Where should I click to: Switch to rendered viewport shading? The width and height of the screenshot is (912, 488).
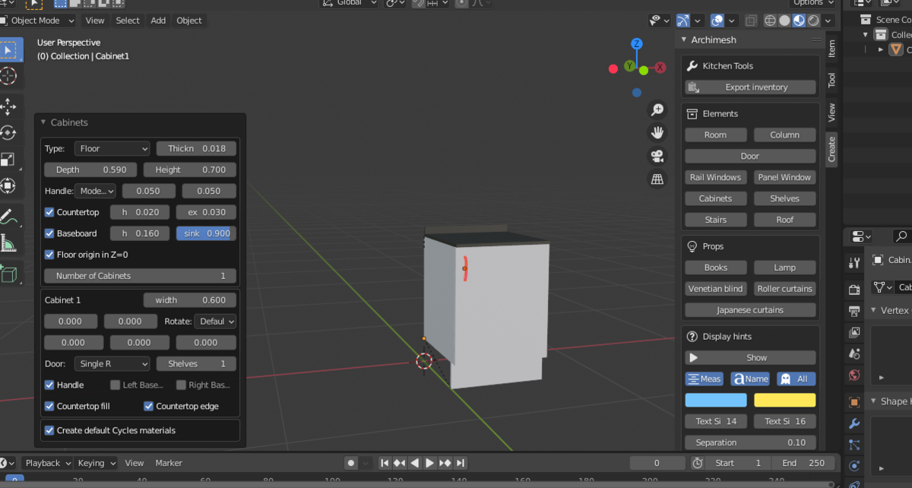click(814, 21)
